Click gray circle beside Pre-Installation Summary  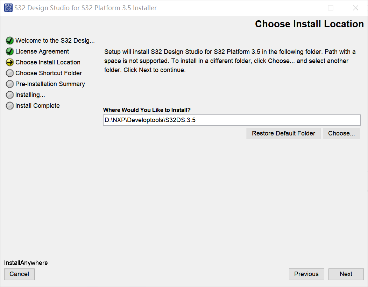10,84
